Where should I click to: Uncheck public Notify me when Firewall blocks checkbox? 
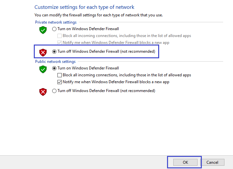(59, 82)
